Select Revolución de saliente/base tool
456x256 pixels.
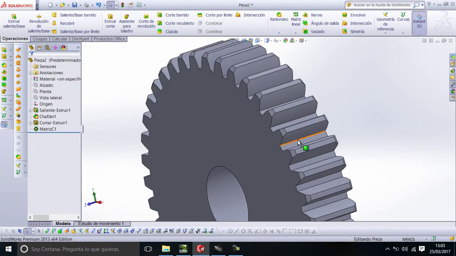coord(39,24)
